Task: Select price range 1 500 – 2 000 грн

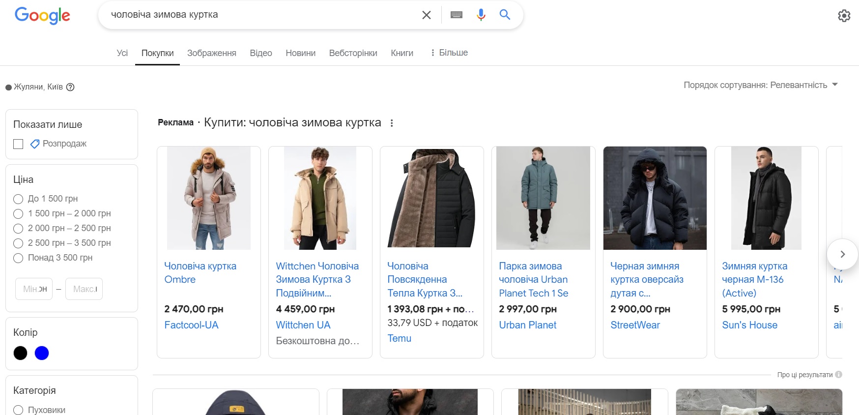Action: [x=18, y=214]
